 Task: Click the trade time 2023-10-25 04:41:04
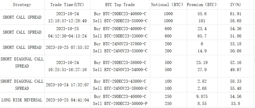coord(67,100)
